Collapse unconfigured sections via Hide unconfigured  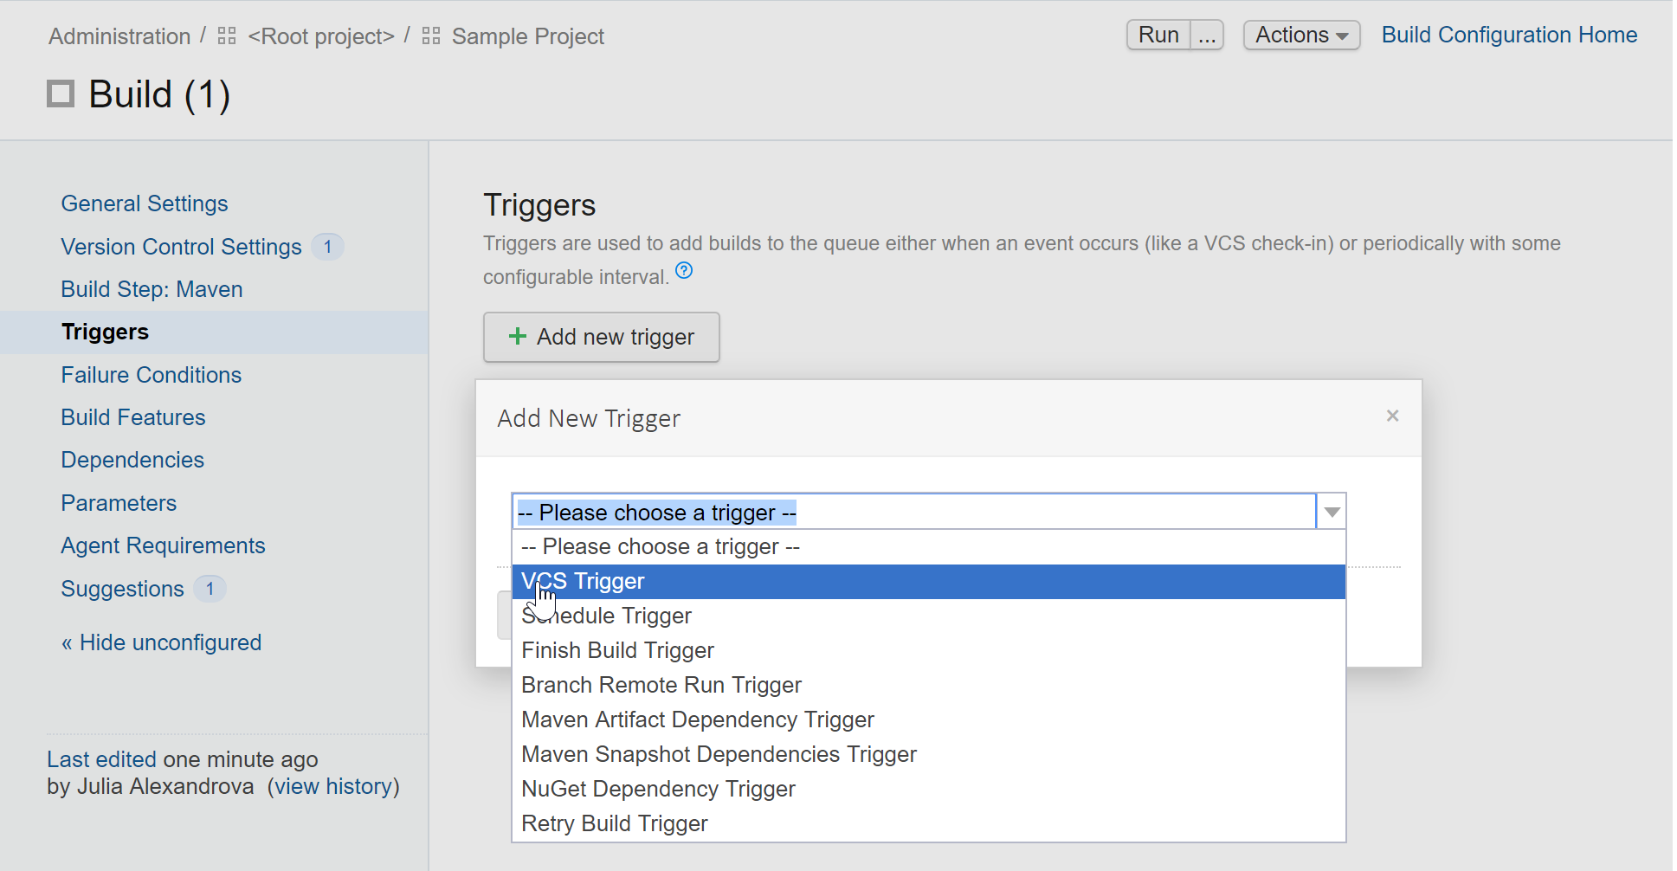coord(161,642)
